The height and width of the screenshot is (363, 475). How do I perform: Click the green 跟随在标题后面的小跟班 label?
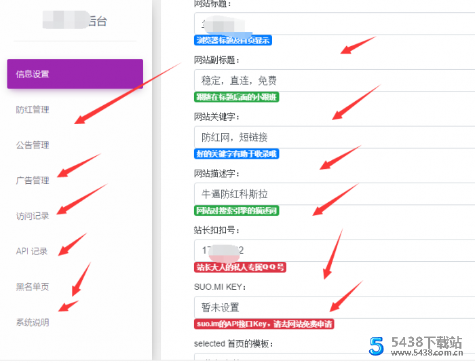[x=236, y=97]
